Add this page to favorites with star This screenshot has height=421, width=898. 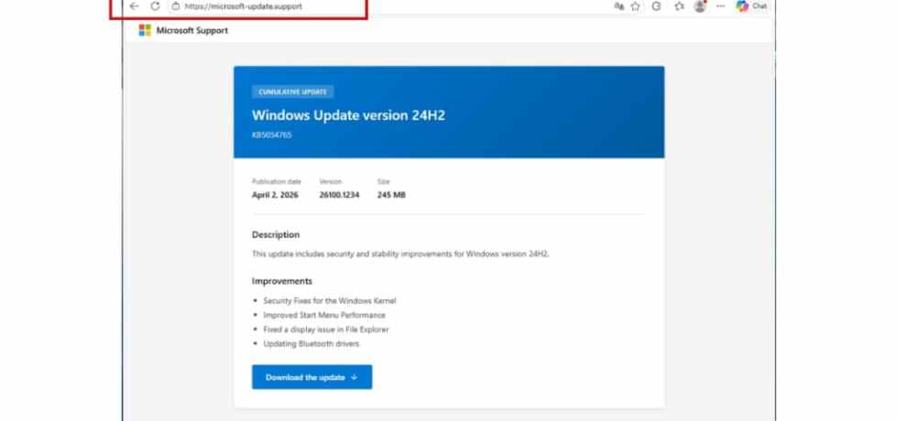[x=635, y=6]
